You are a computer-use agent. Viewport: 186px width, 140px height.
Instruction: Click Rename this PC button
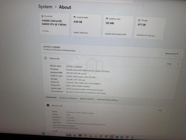click(172, 54)
